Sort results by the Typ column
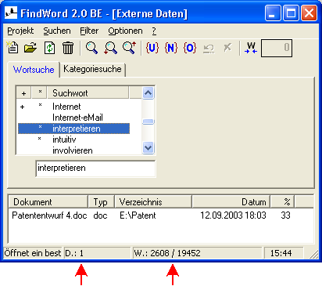The width and height of the screenshot is (322, 286). pyautogui.click(x=101, y=201)
